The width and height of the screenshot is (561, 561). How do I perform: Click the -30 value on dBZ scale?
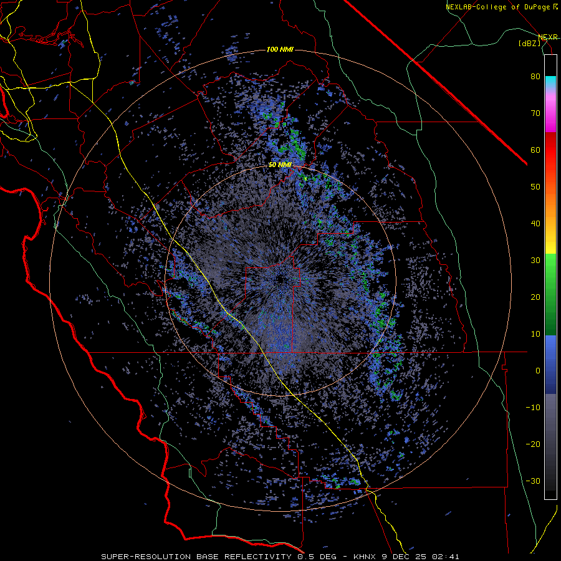(x=533, y=482)
